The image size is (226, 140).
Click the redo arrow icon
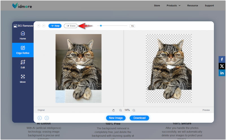pyautogui.click(x=44, y=26)
